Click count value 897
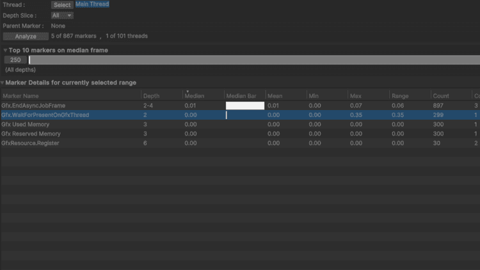This screenshot has height=270, width=480. click(438, 106)
